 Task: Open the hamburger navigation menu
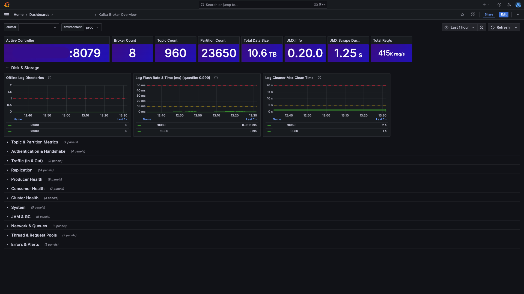pos(7,15)
